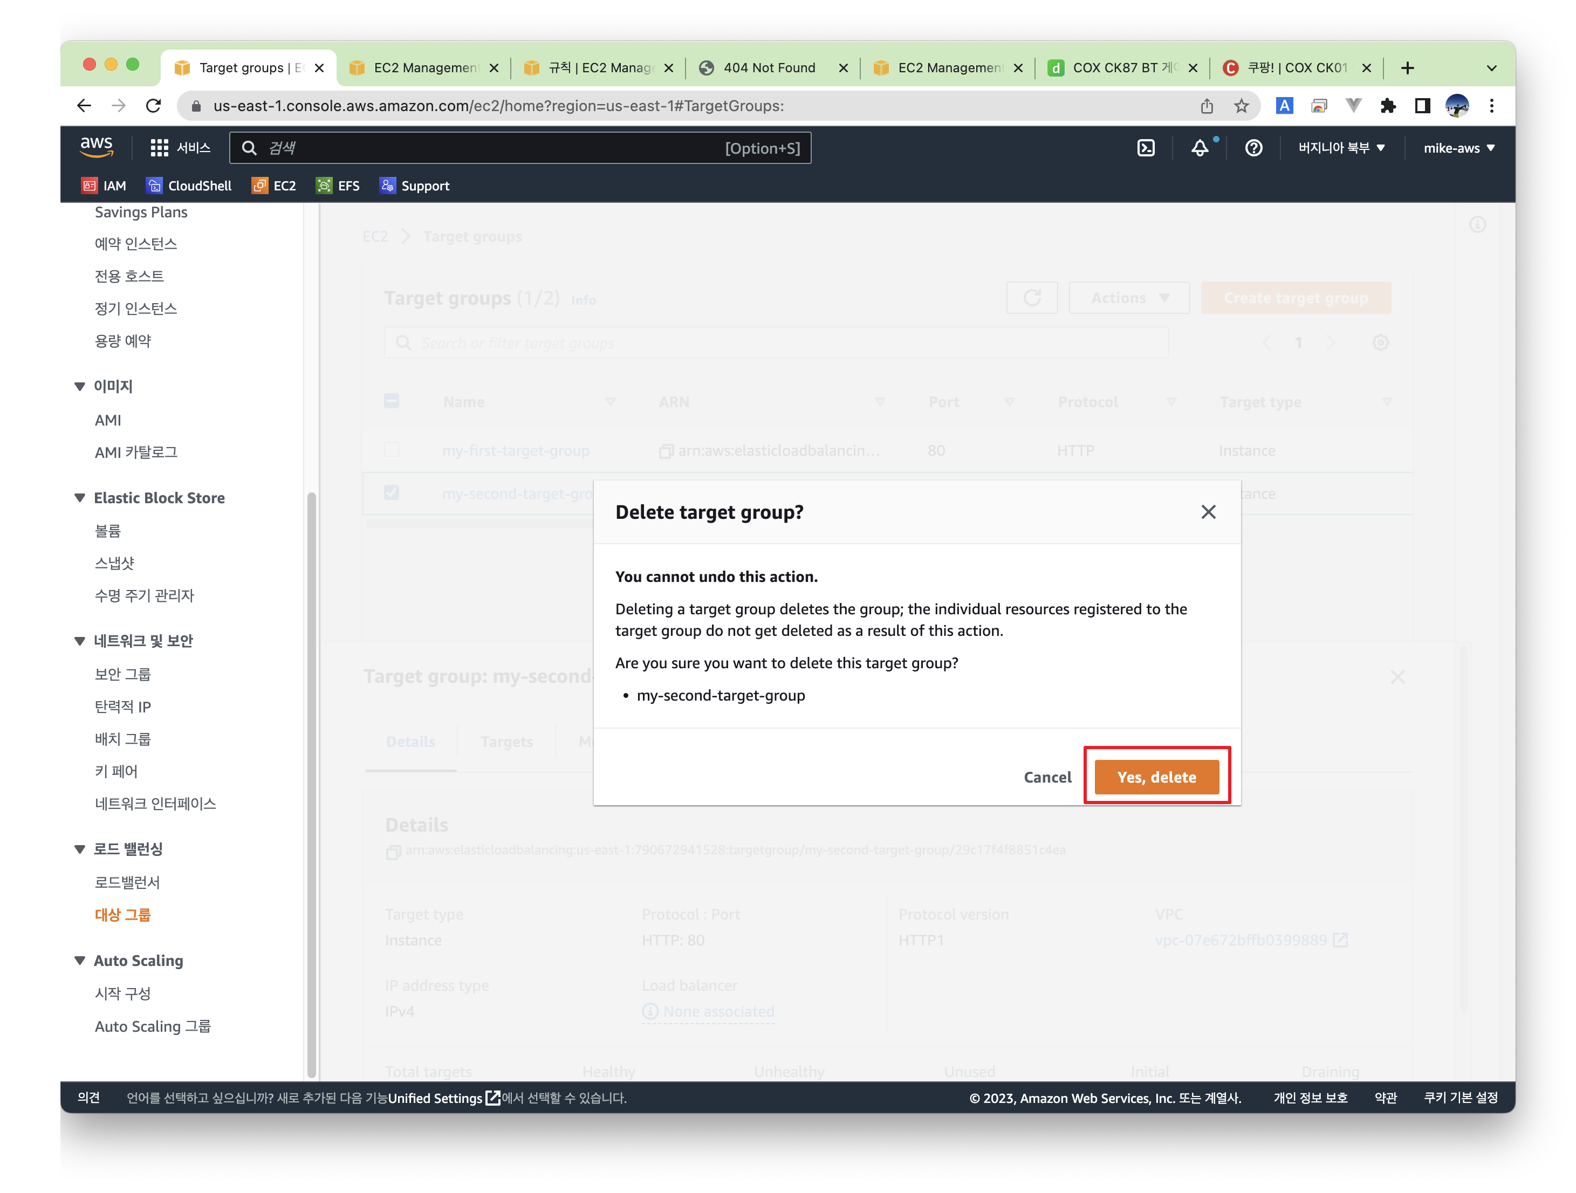Reload the page with refresh icon
1576x1193 pixels.
point(153,106)
